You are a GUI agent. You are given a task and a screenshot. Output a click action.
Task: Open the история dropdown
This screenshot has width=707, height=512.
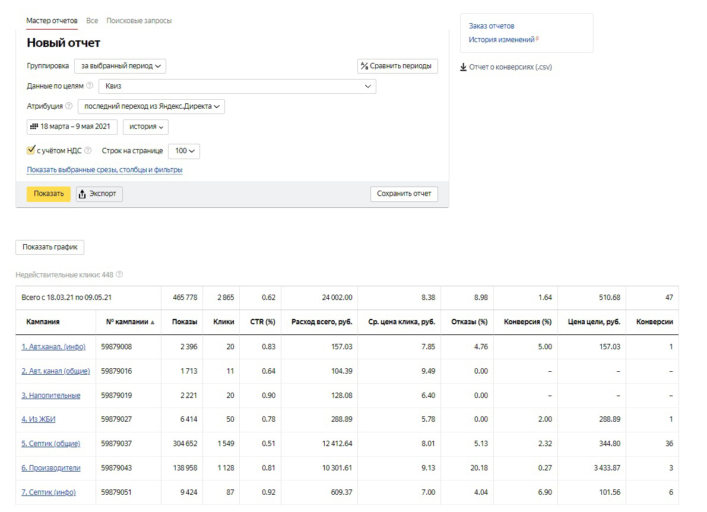[x=145, y=127]
